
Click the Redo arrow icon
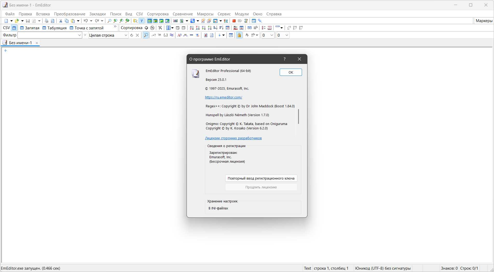coord(97,21)
